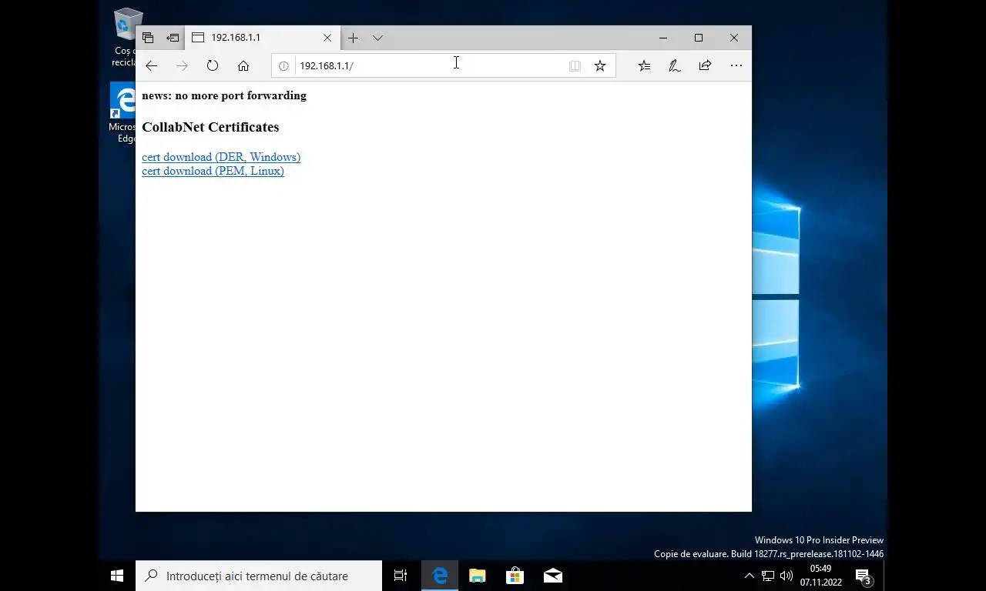Toggle reading view
The image size is (986, 591).
575,66
